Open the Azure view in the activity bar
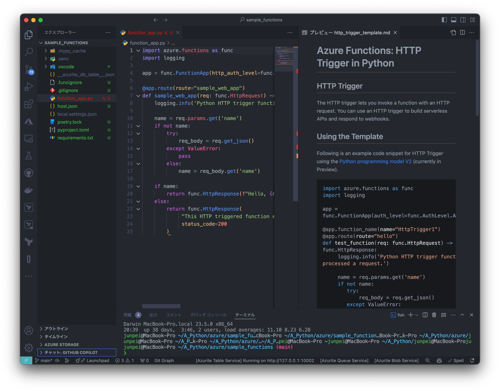 point(29,121)
